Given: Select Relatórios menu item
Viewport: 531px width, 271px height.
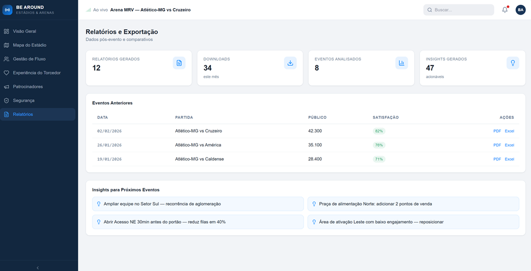Looking at the screenshot, I should (x=38, y=114).
